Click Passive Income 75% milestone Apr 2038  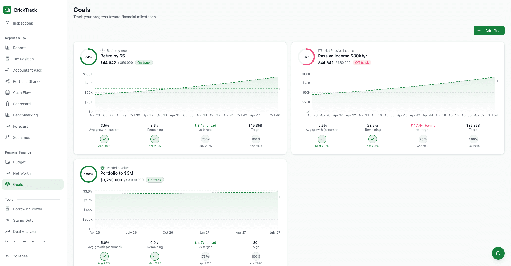click(x=423, y=139)
